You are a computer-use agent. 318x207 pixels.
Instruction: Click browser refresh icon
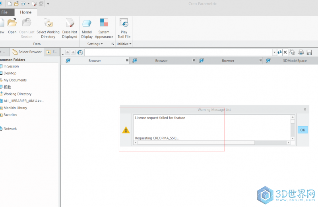(280, 52)
